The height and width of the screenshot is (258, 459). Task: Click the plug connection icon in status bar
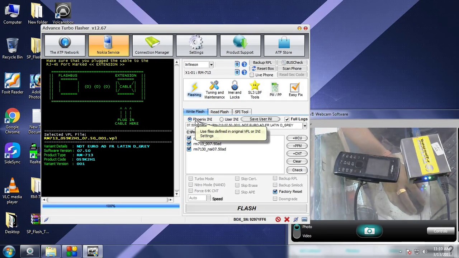(x=296, y=219)
